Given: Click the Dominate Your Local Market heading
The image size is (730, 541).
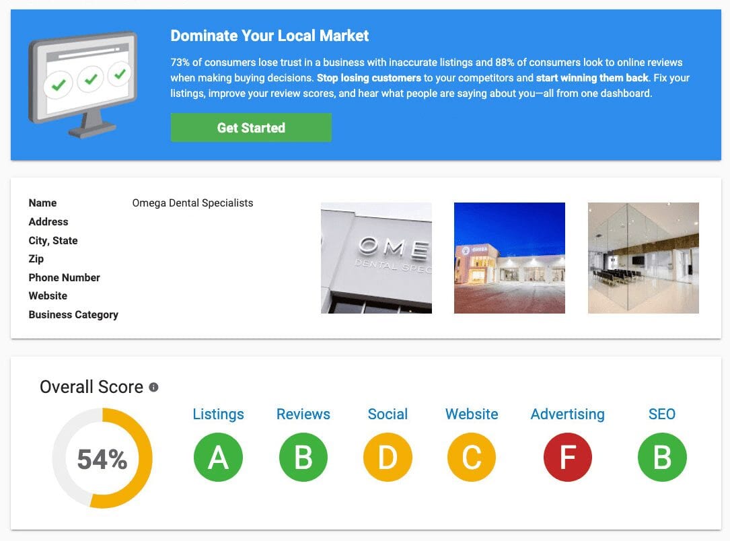Looking at the screenshot, I should point(270,36).
